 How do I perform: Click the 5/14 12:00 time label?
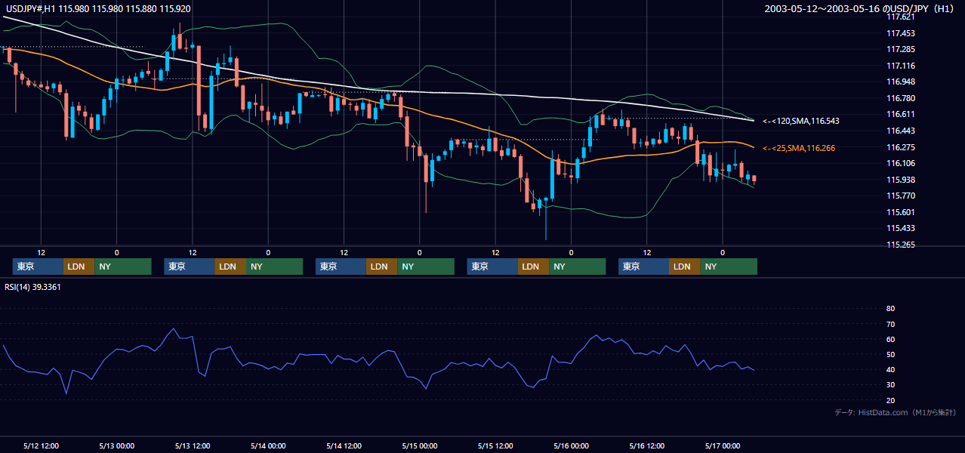[x=344, y=446]
